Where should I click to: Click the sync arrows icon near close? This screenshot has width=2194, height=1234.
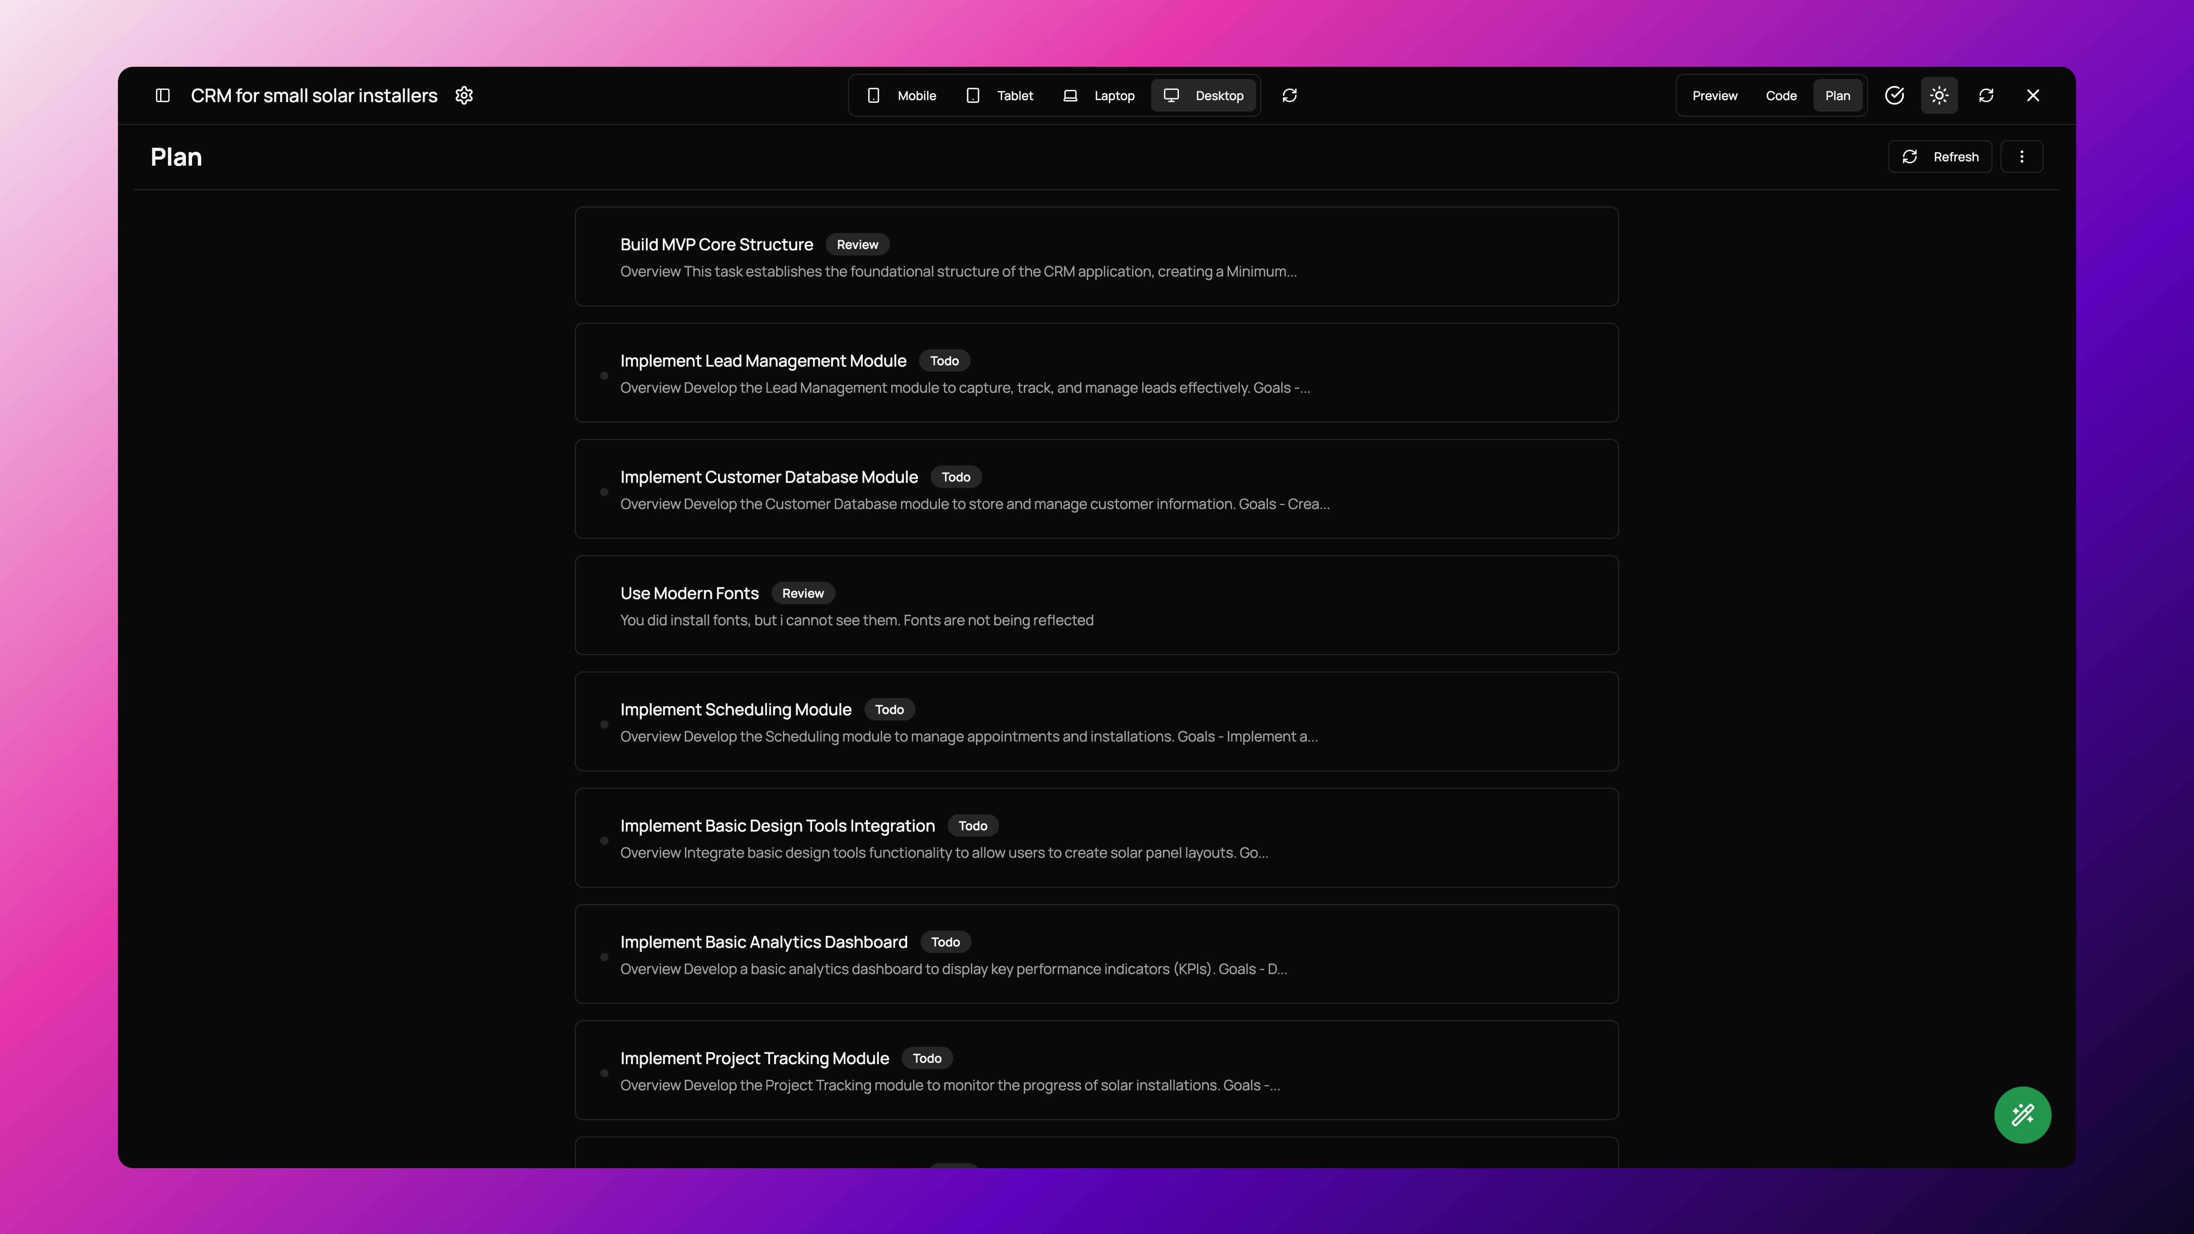pyautogui.click(x=1986, y=95)
